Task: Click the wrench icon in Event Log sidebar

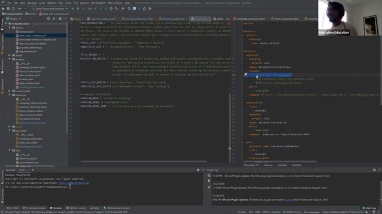Action: 209,187
